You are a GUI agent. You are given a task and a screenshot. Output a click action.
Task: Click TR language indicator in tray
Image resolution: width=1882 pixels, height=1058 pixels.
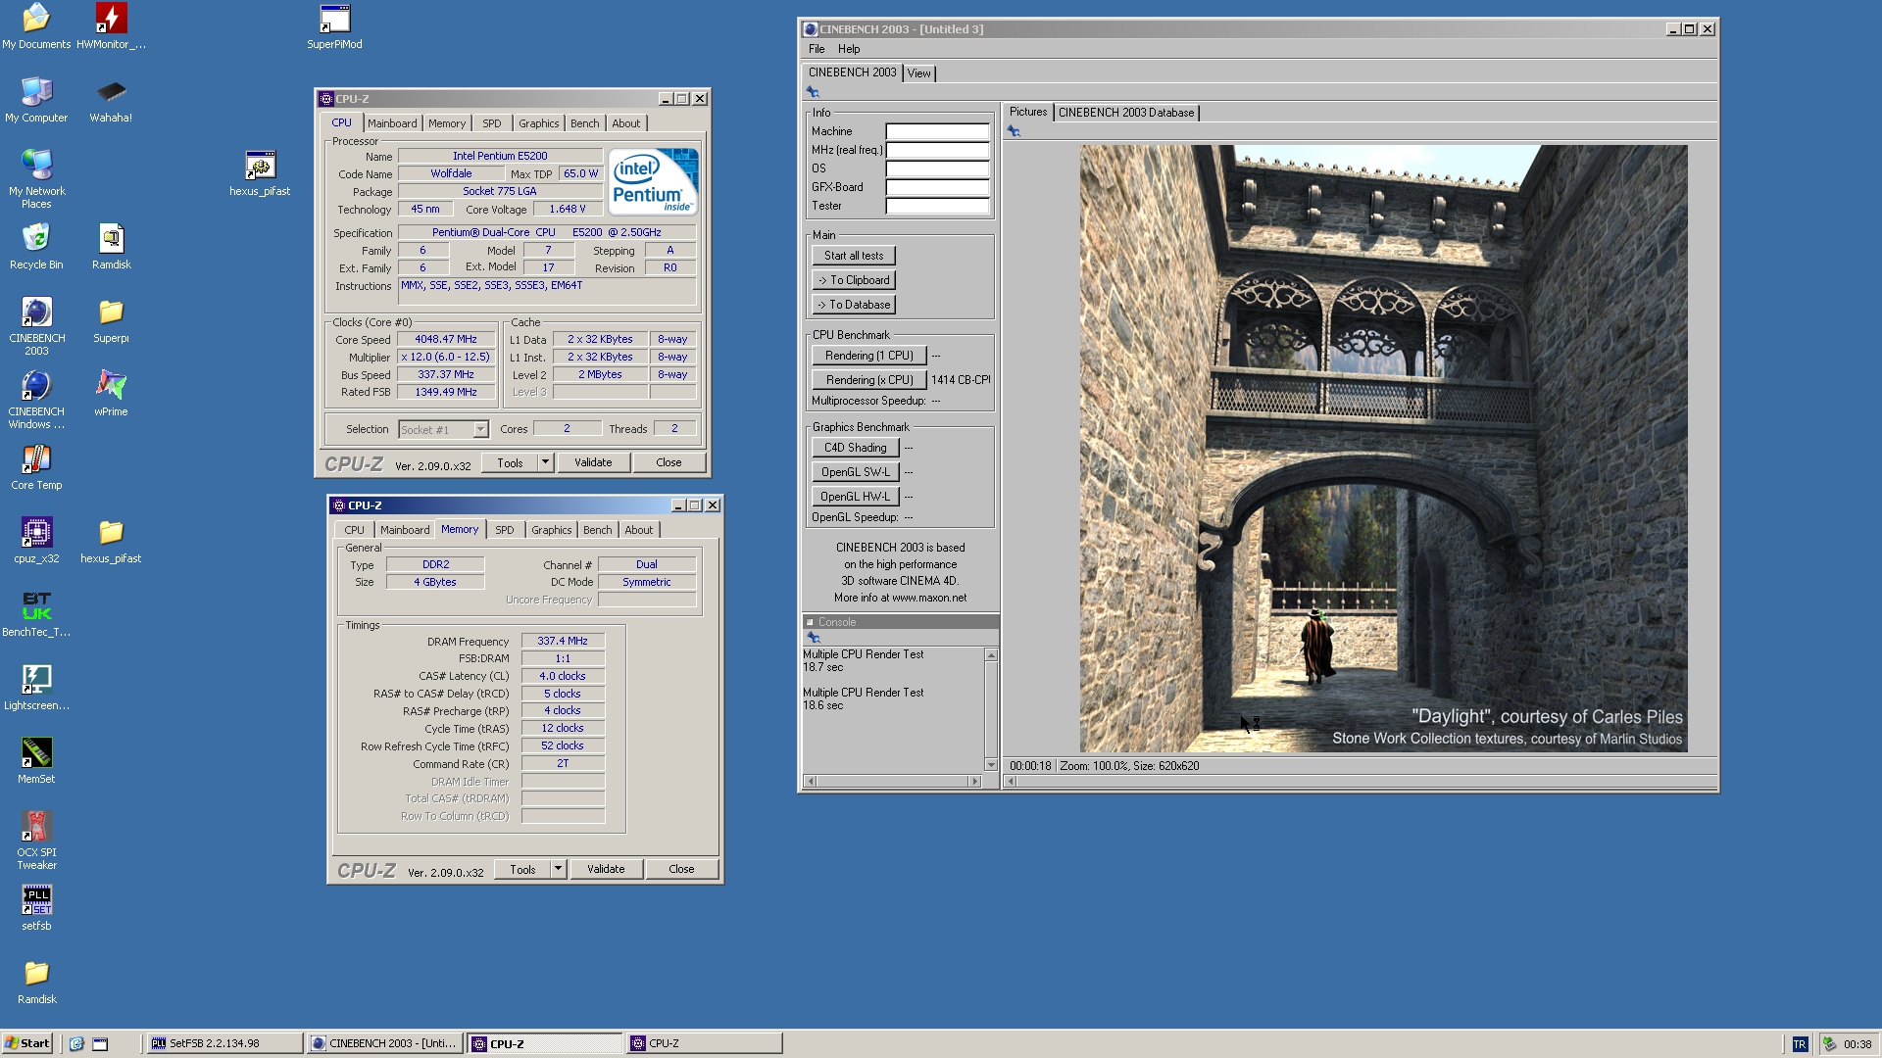[1800, 1044]
